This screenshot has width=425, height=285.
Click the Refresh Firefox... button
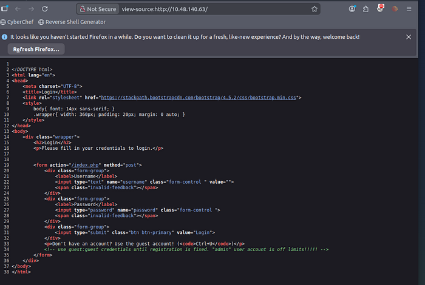36,49
